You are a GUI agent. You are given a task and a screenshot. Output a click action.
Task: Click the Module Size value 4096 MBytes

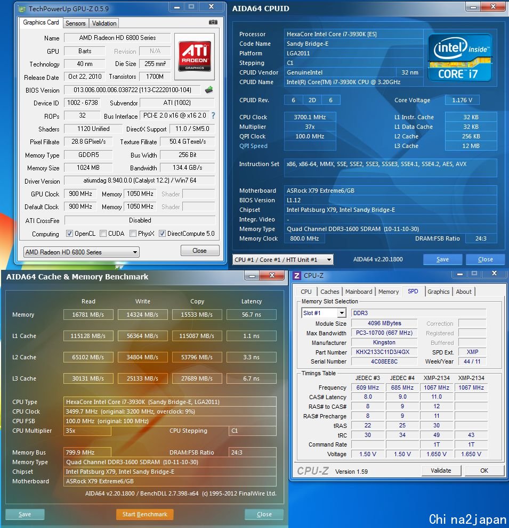click(x=384, y=324)
